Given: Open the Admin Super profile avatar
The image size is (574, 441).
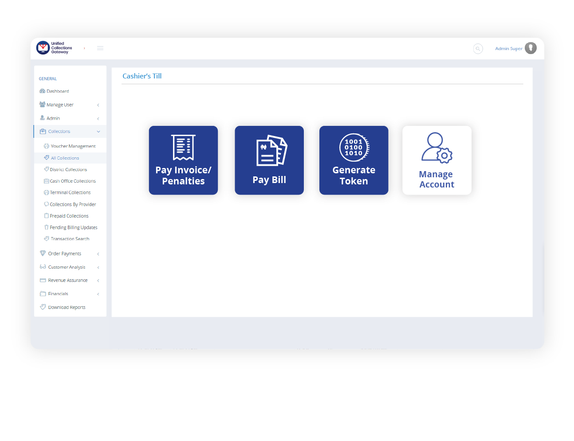Looking at the screenshot, I should [531, 48].
